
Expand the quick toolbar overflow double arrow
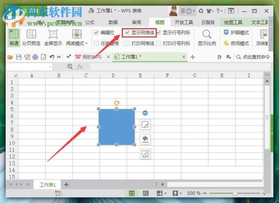pyautogui.click(x=59, y=57)
